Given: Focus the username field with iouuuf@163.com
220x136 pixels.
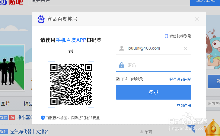Looking at the screenshot, I should tap(154, 48).
